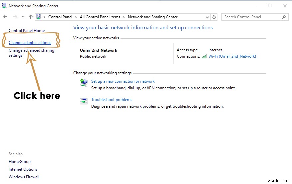Click Set up a new connection link
The image size is (292, 184).
point(123,81)
